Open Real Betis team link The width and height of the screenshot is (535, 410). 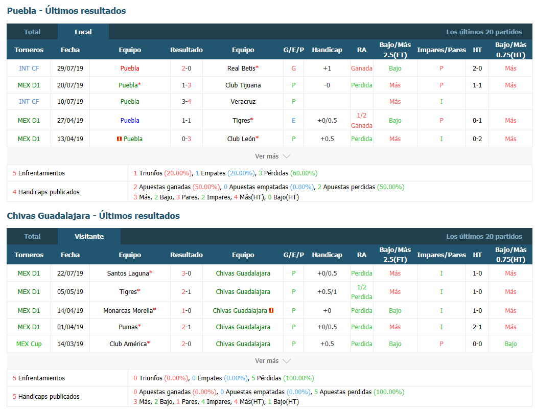pos(241,69)
